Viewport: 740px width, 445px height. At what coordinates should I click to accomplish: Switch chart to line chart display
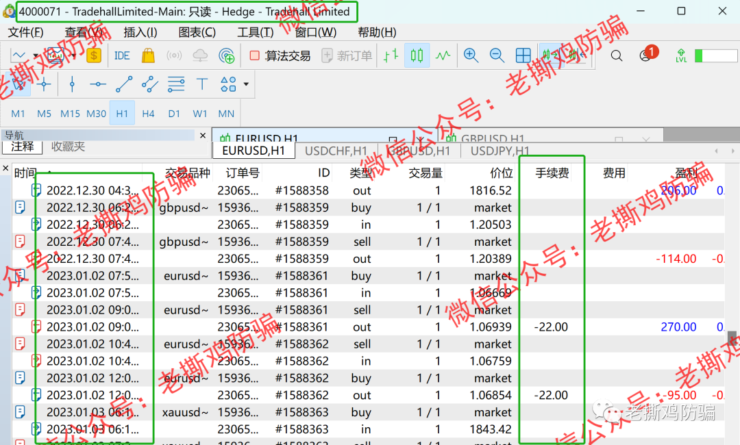(443, 55)
